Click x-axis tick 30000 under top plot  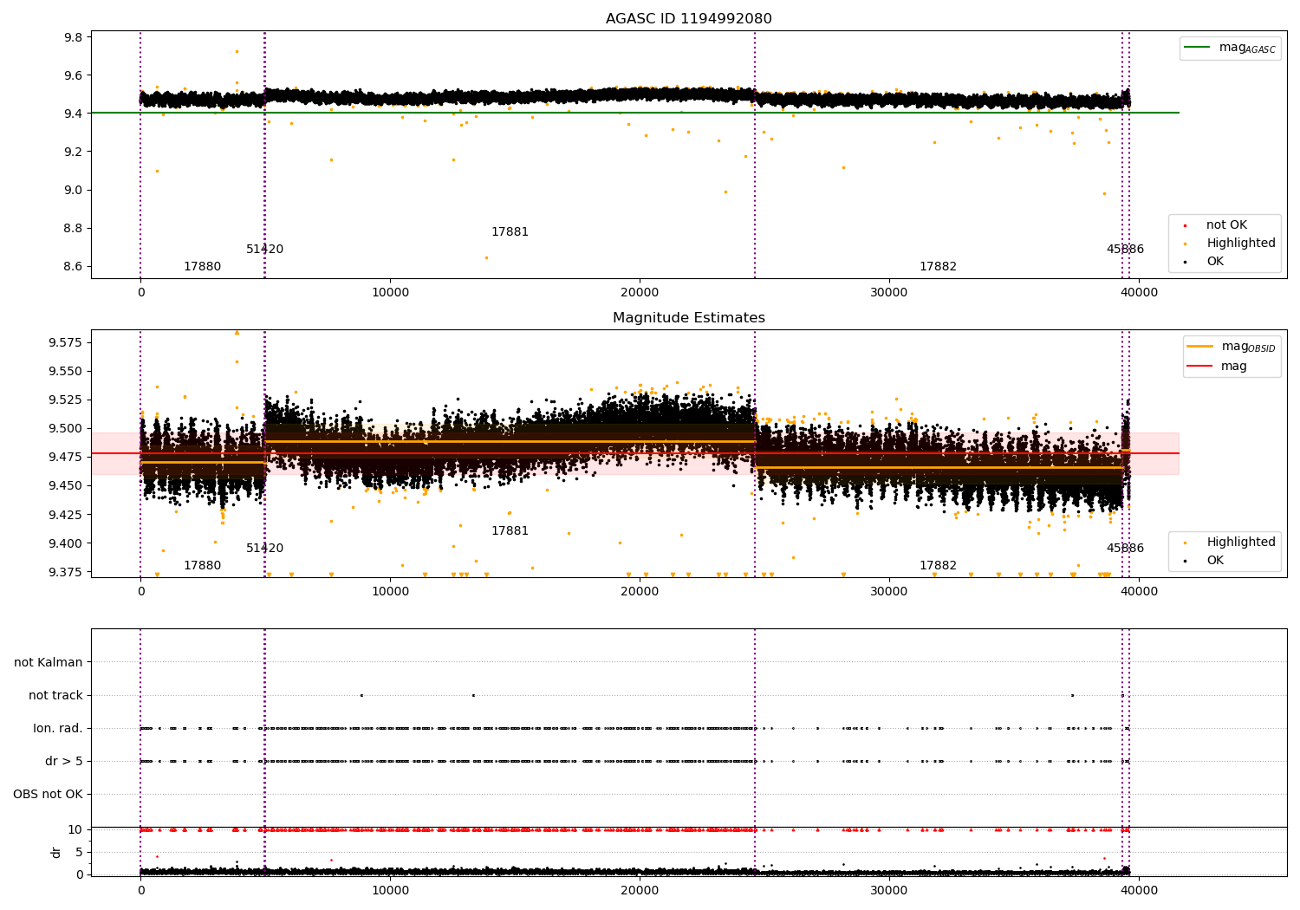click(x=889, y=292)
